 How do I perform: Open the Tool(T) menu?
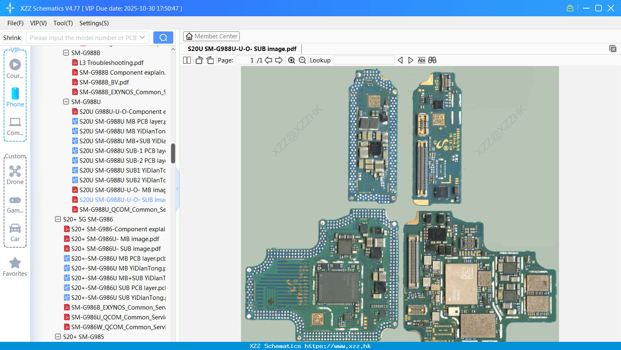(x=63, y=23)
